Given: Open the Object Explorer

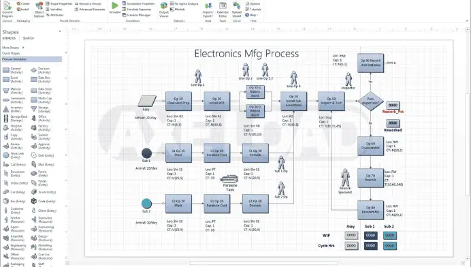Looking at the screenshot, I should 39,10.
